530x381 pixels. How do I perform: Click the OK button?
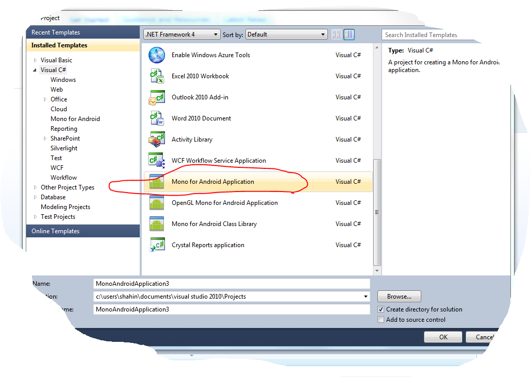point(443,337)
